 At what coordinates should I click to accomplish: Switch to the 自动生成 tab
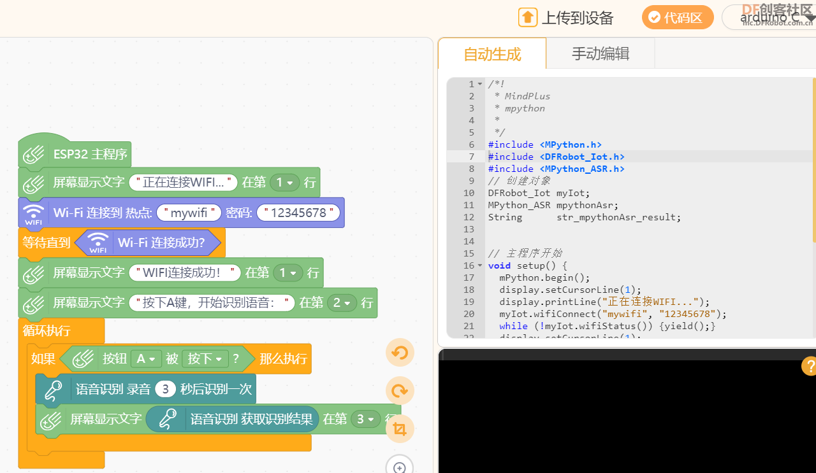coord(492,54)
